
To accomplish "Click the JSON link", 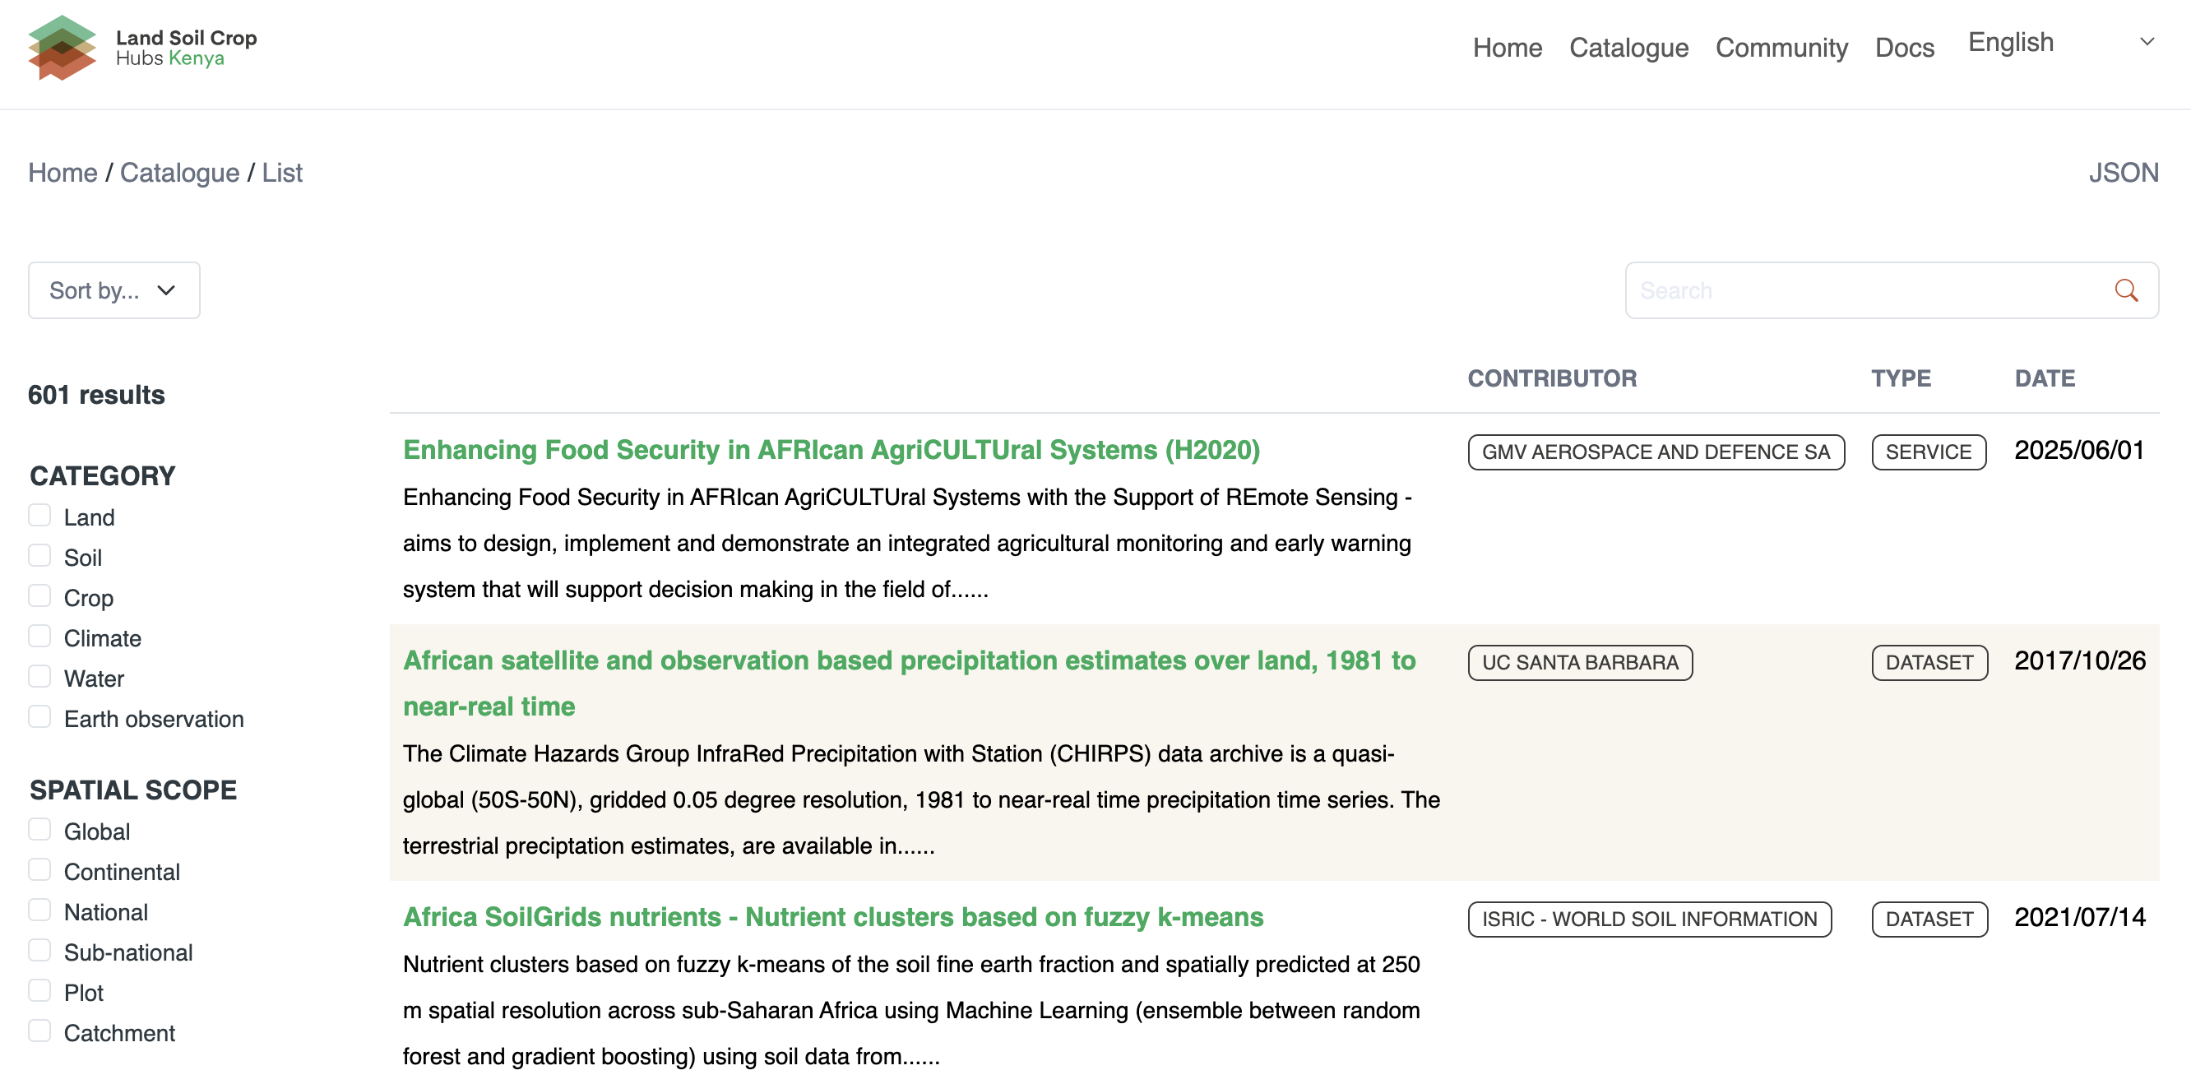I will click(2123, 173).
